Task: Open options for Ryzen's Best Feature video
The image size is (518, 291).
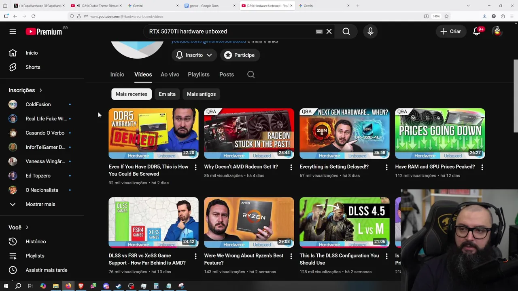Action: click(291, 256)
